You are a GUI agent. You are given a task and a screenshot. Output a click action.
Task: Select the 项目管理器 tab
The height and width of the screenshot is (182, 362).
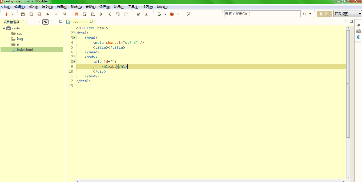coord(11,22)
